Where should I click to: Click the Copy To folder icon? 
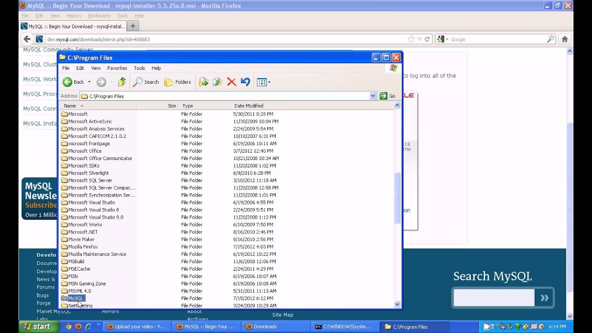point(217,82)
